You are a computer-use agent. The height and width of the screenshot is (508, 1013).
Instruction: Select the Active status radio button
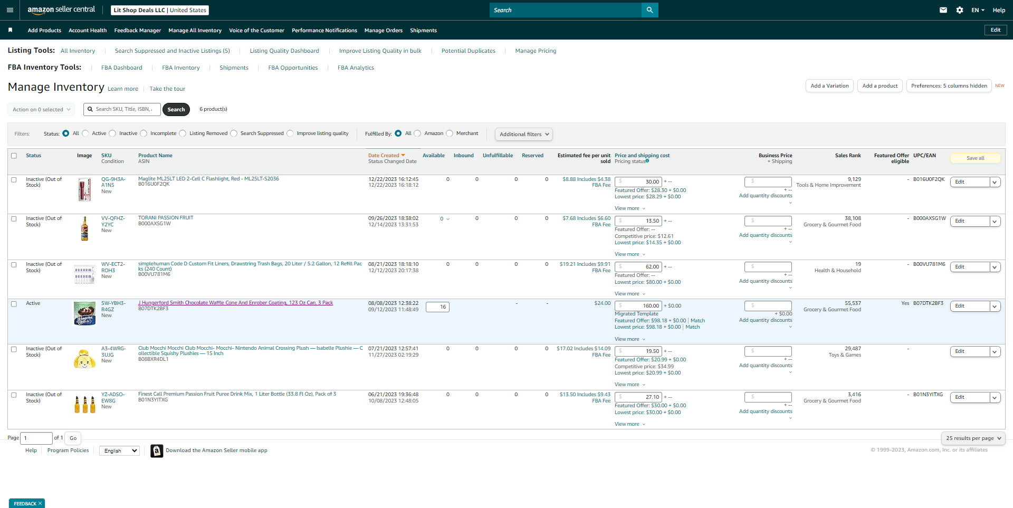(x=85, y=133)
